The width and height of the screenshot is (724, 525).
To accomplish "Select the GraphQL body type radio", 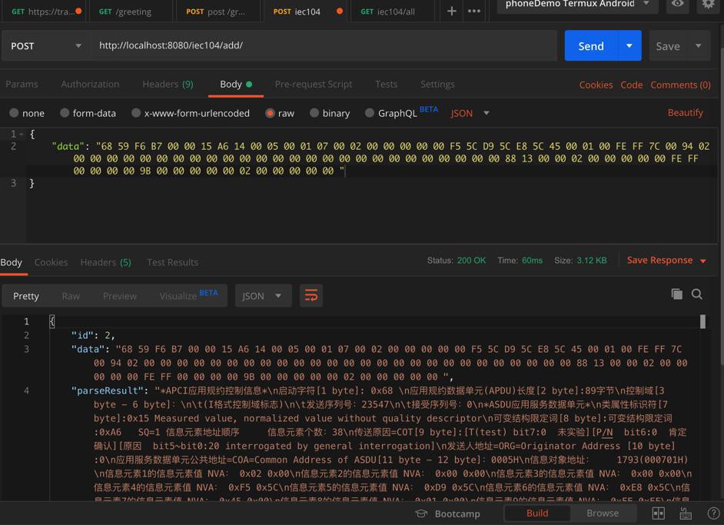I will click(x=370, y=113).
